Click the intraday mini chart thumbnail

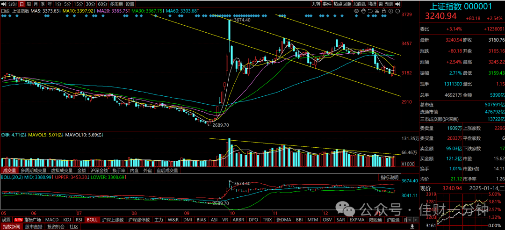[462, 209]
